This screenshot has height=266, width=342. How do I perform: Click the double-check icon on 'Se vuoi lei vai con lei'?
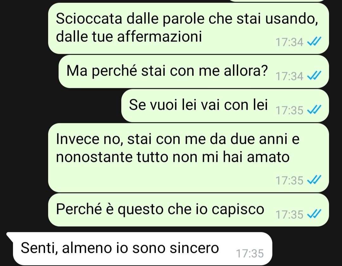[314, 110]
